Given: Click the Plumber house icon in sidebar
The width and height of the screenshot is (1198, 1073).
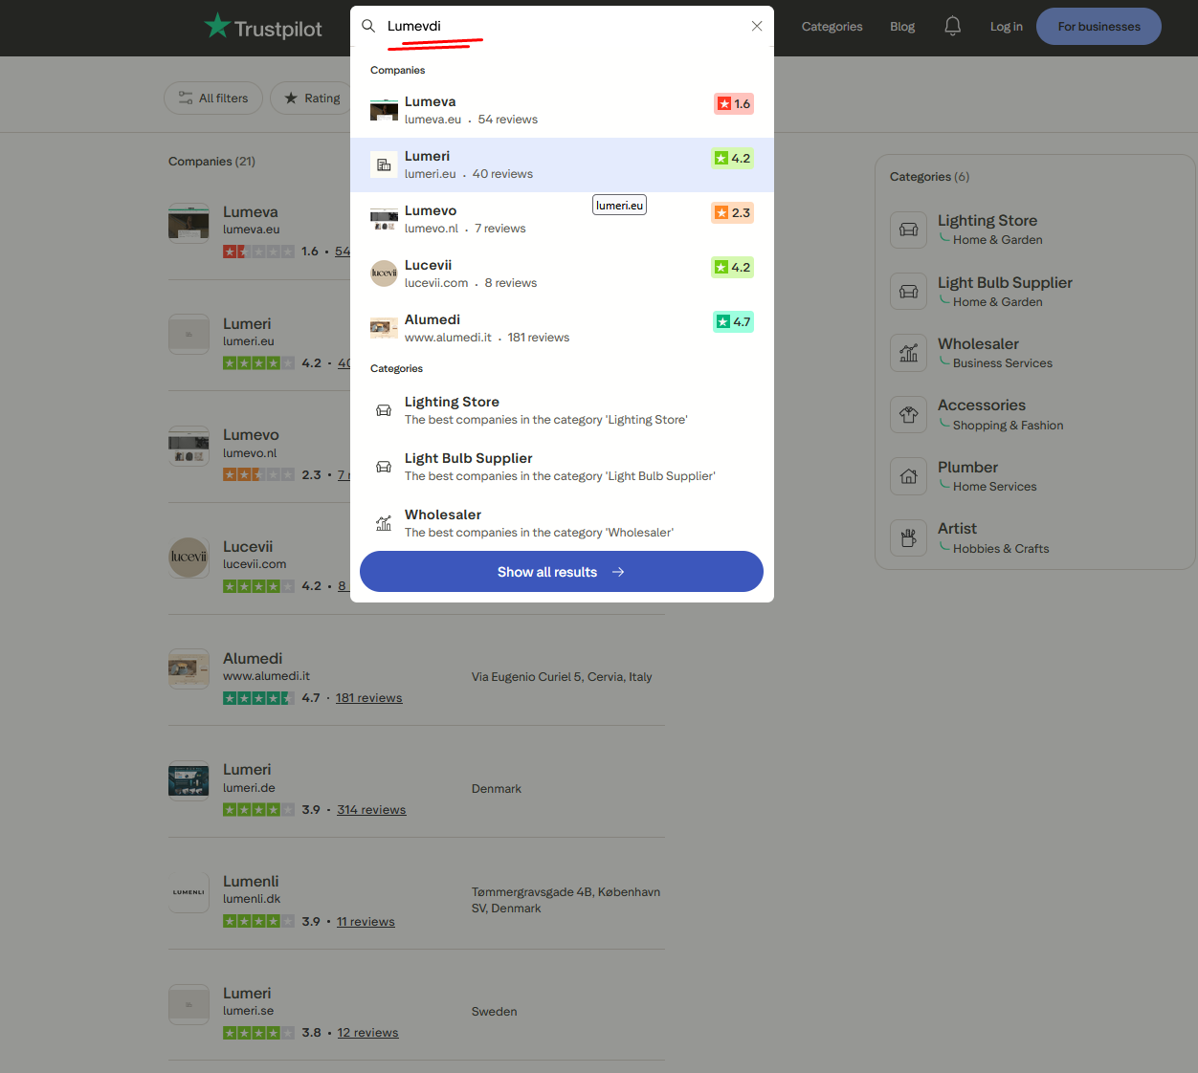Looking at the screenshot, I should pos(908,476).
